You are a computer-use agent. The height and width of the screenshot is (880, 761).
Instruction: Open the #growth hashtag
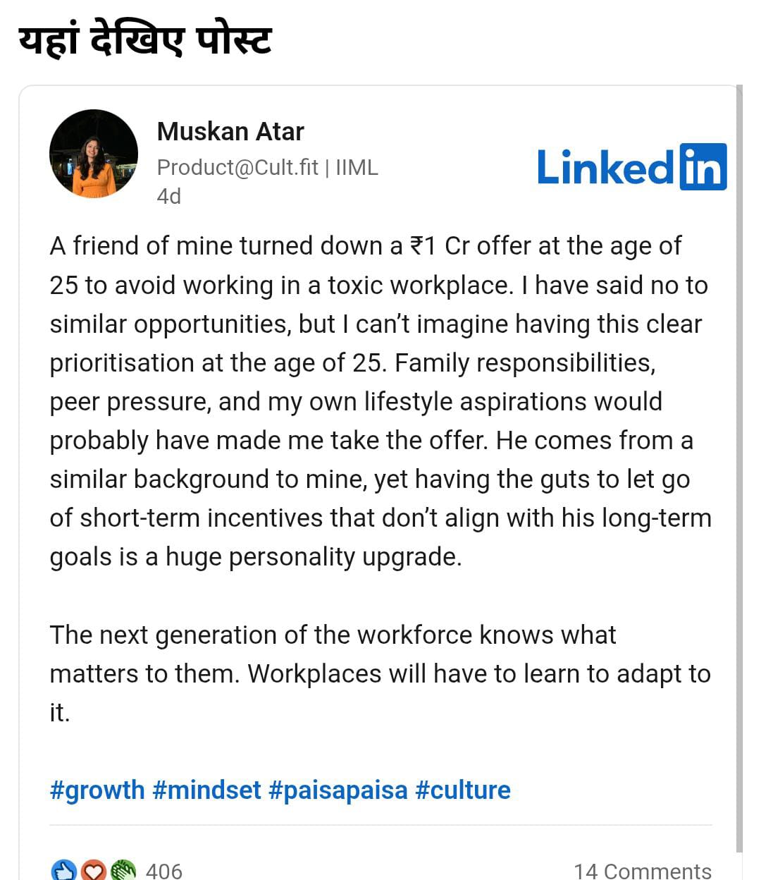(97, 790)
